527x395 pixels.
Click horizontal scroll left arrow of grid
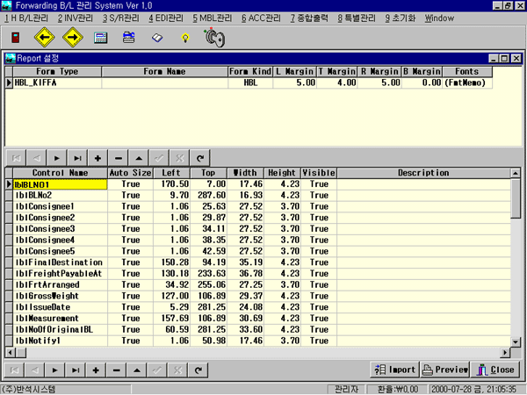tap(11, 353)
